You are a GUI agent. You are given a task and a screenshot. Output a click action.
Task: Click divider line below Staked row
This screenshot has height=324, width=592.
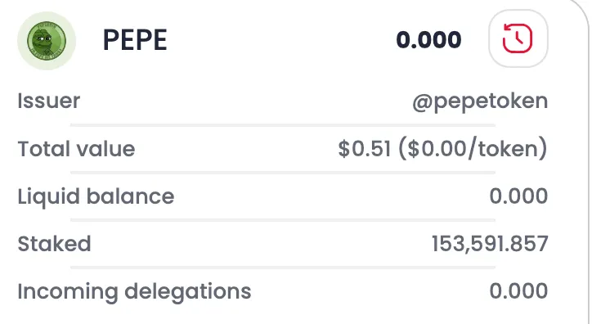(283, 268)
